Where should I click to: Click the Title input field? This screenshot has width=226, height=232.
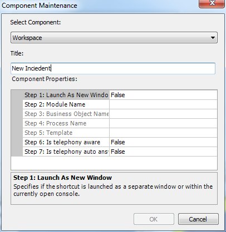(x=113, y=68)
